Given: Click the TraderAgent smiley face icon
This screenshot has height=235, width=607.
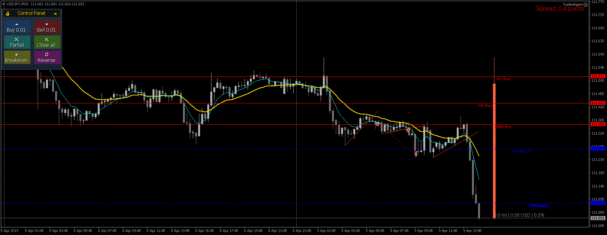Looking at the screenshot, I should click(x=586, y=5).
